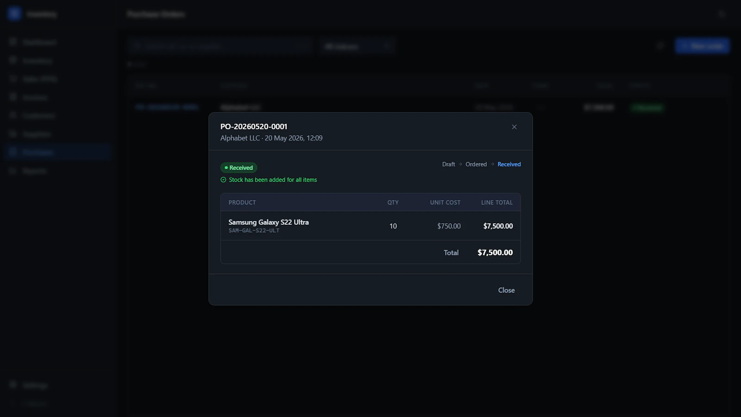Select the Ordered step in status flow

coord(476,164)
